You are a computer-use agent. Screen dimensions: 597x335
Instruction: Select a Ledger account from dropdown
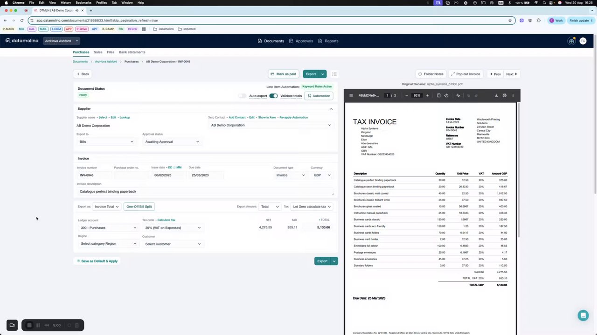click(x=108, y=228)
